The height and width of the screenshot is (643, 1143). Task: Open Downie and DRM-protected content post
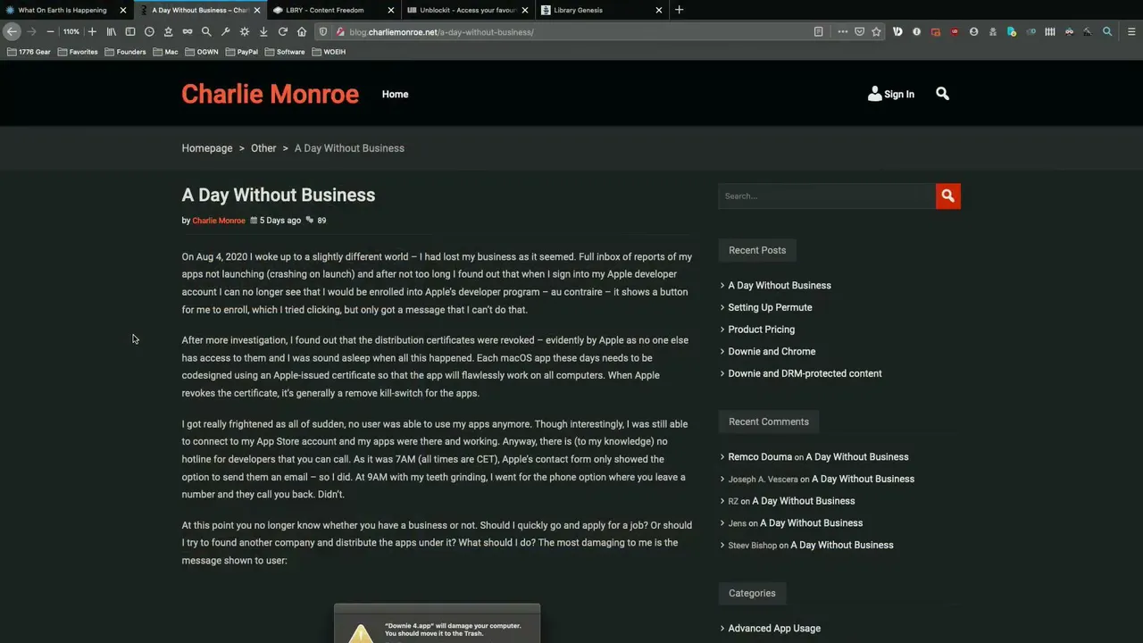click(805, 373)
